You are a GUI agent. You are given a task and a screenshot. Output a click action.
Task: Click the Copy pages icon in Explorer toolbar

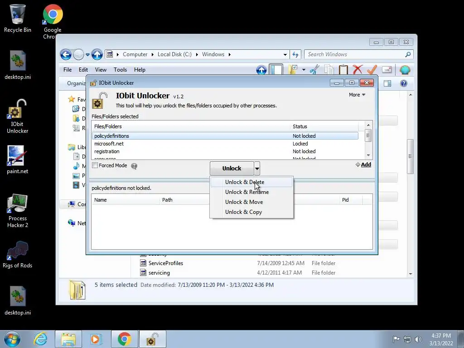329,70
